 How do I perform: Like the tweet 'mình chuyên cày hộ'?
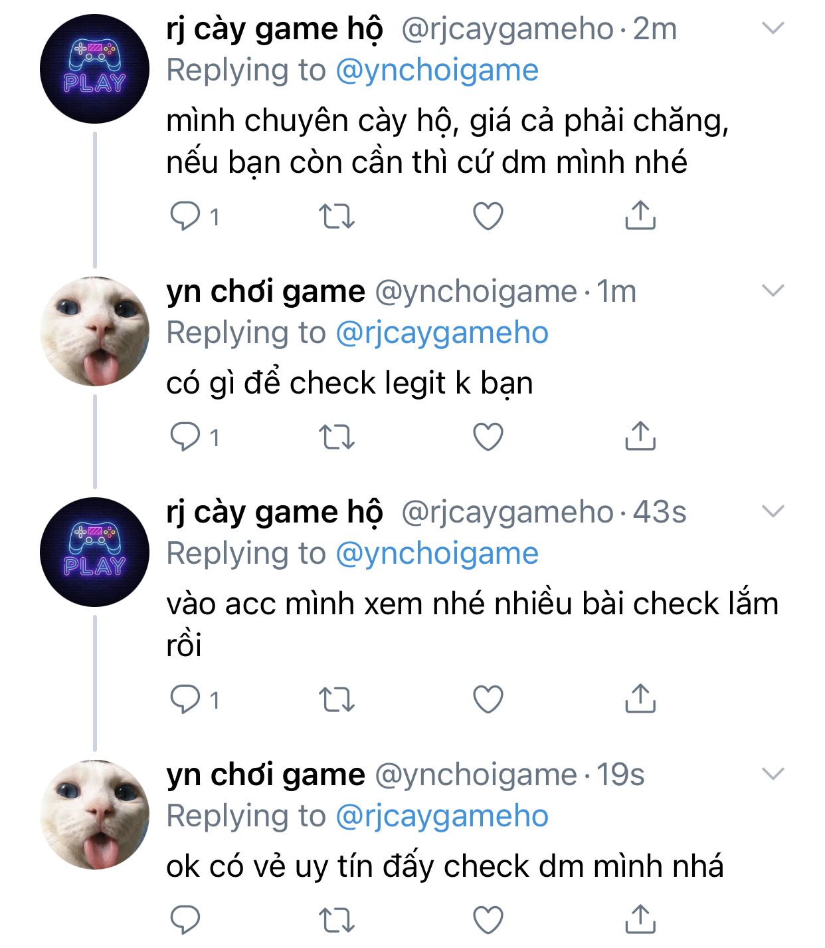click(488, 216)
